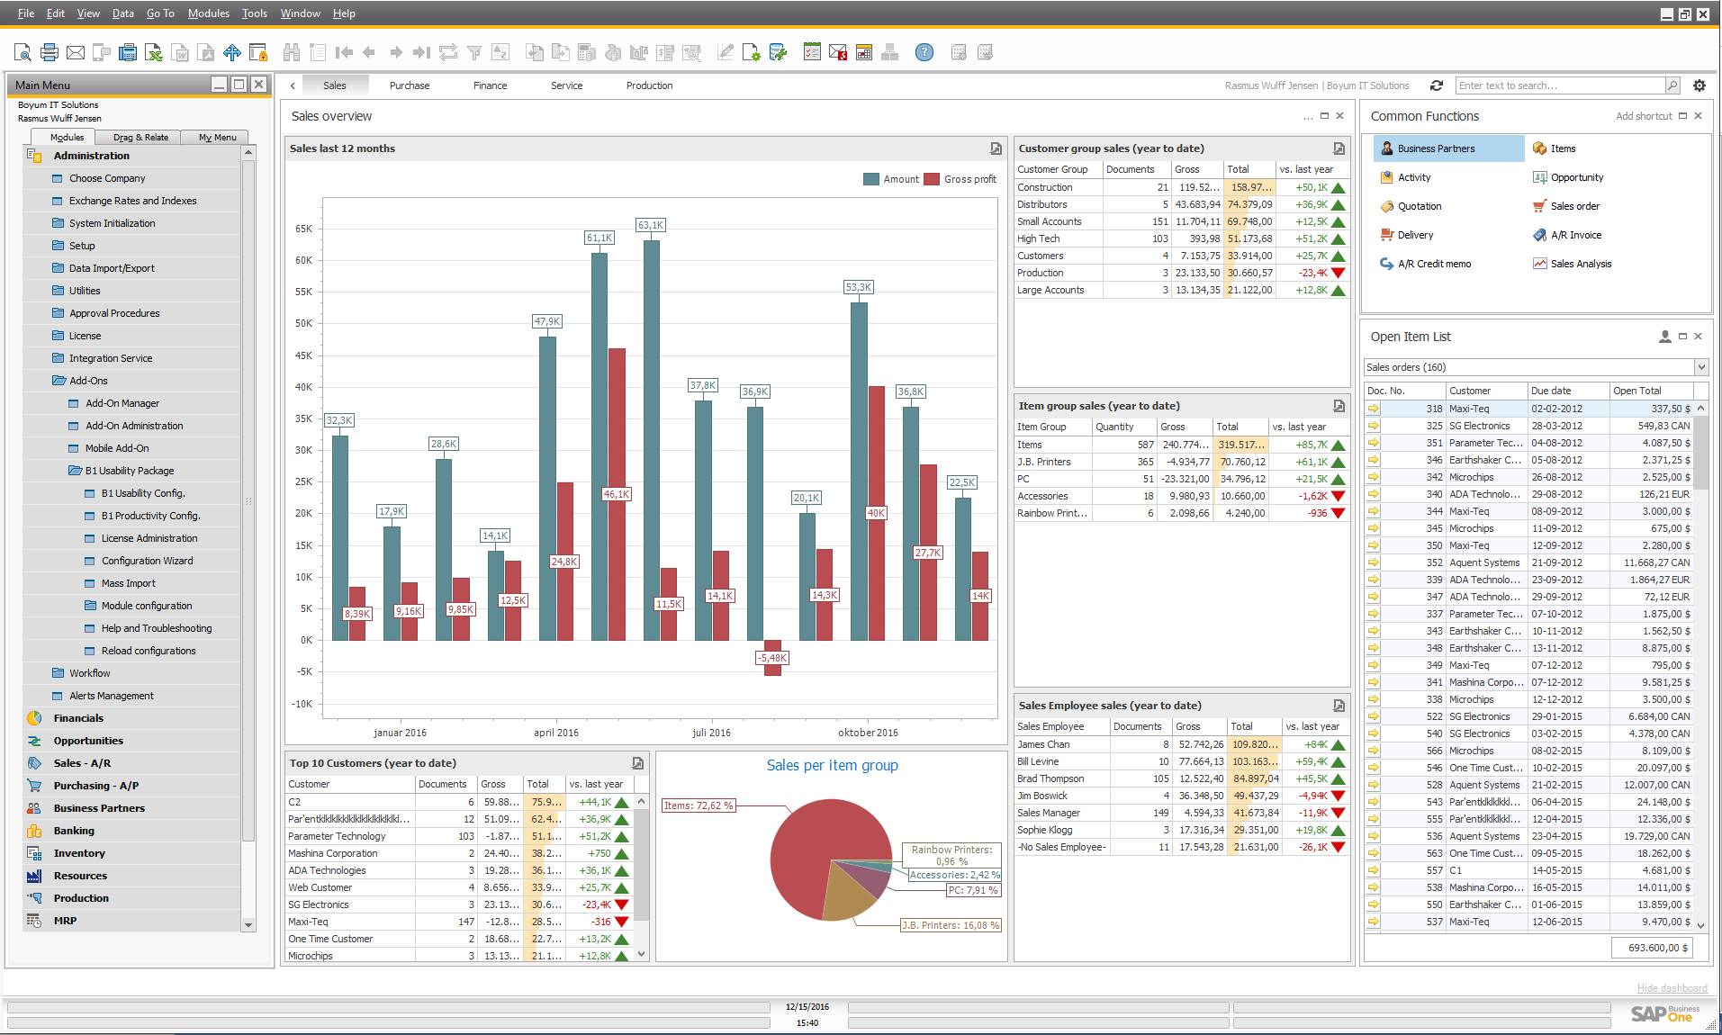Select the Find icon in the toolbar

292,51
